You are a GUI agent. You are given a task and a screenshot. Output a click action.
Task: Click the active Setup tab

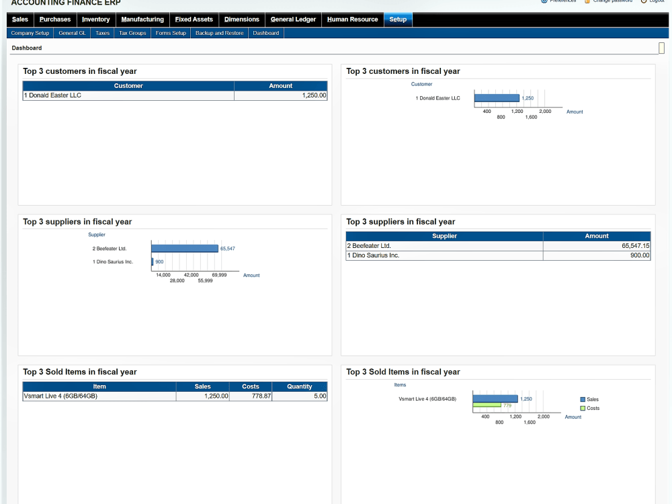[398, 19]
